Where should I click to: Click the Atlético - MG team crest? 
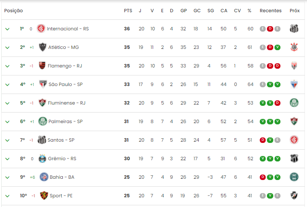pyautogui.click(x=43, y=47)
